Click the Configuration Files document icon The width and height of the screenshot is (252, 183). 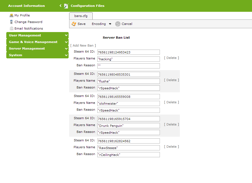[66, 6]
